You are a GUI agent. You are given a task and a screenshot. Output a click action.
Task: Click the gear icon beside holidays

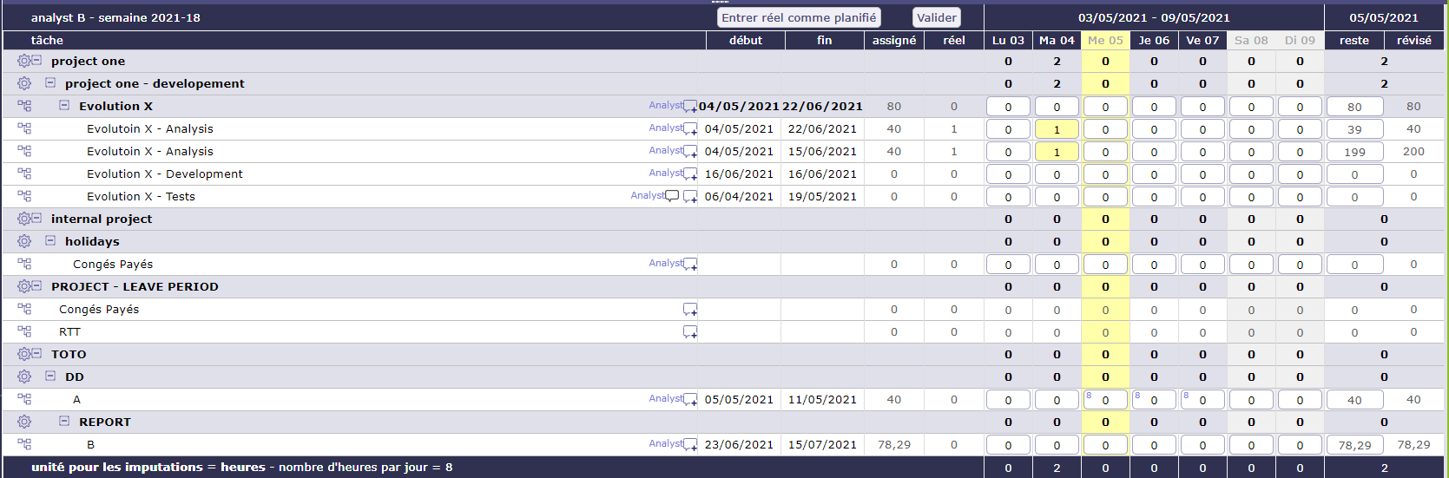click(x=23, y=241)
